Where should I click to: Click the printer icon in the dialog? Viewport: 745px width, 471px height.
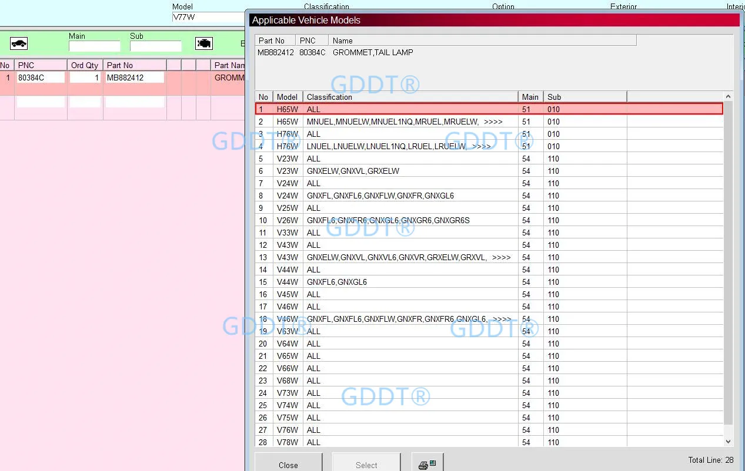(x=427, y=463)
